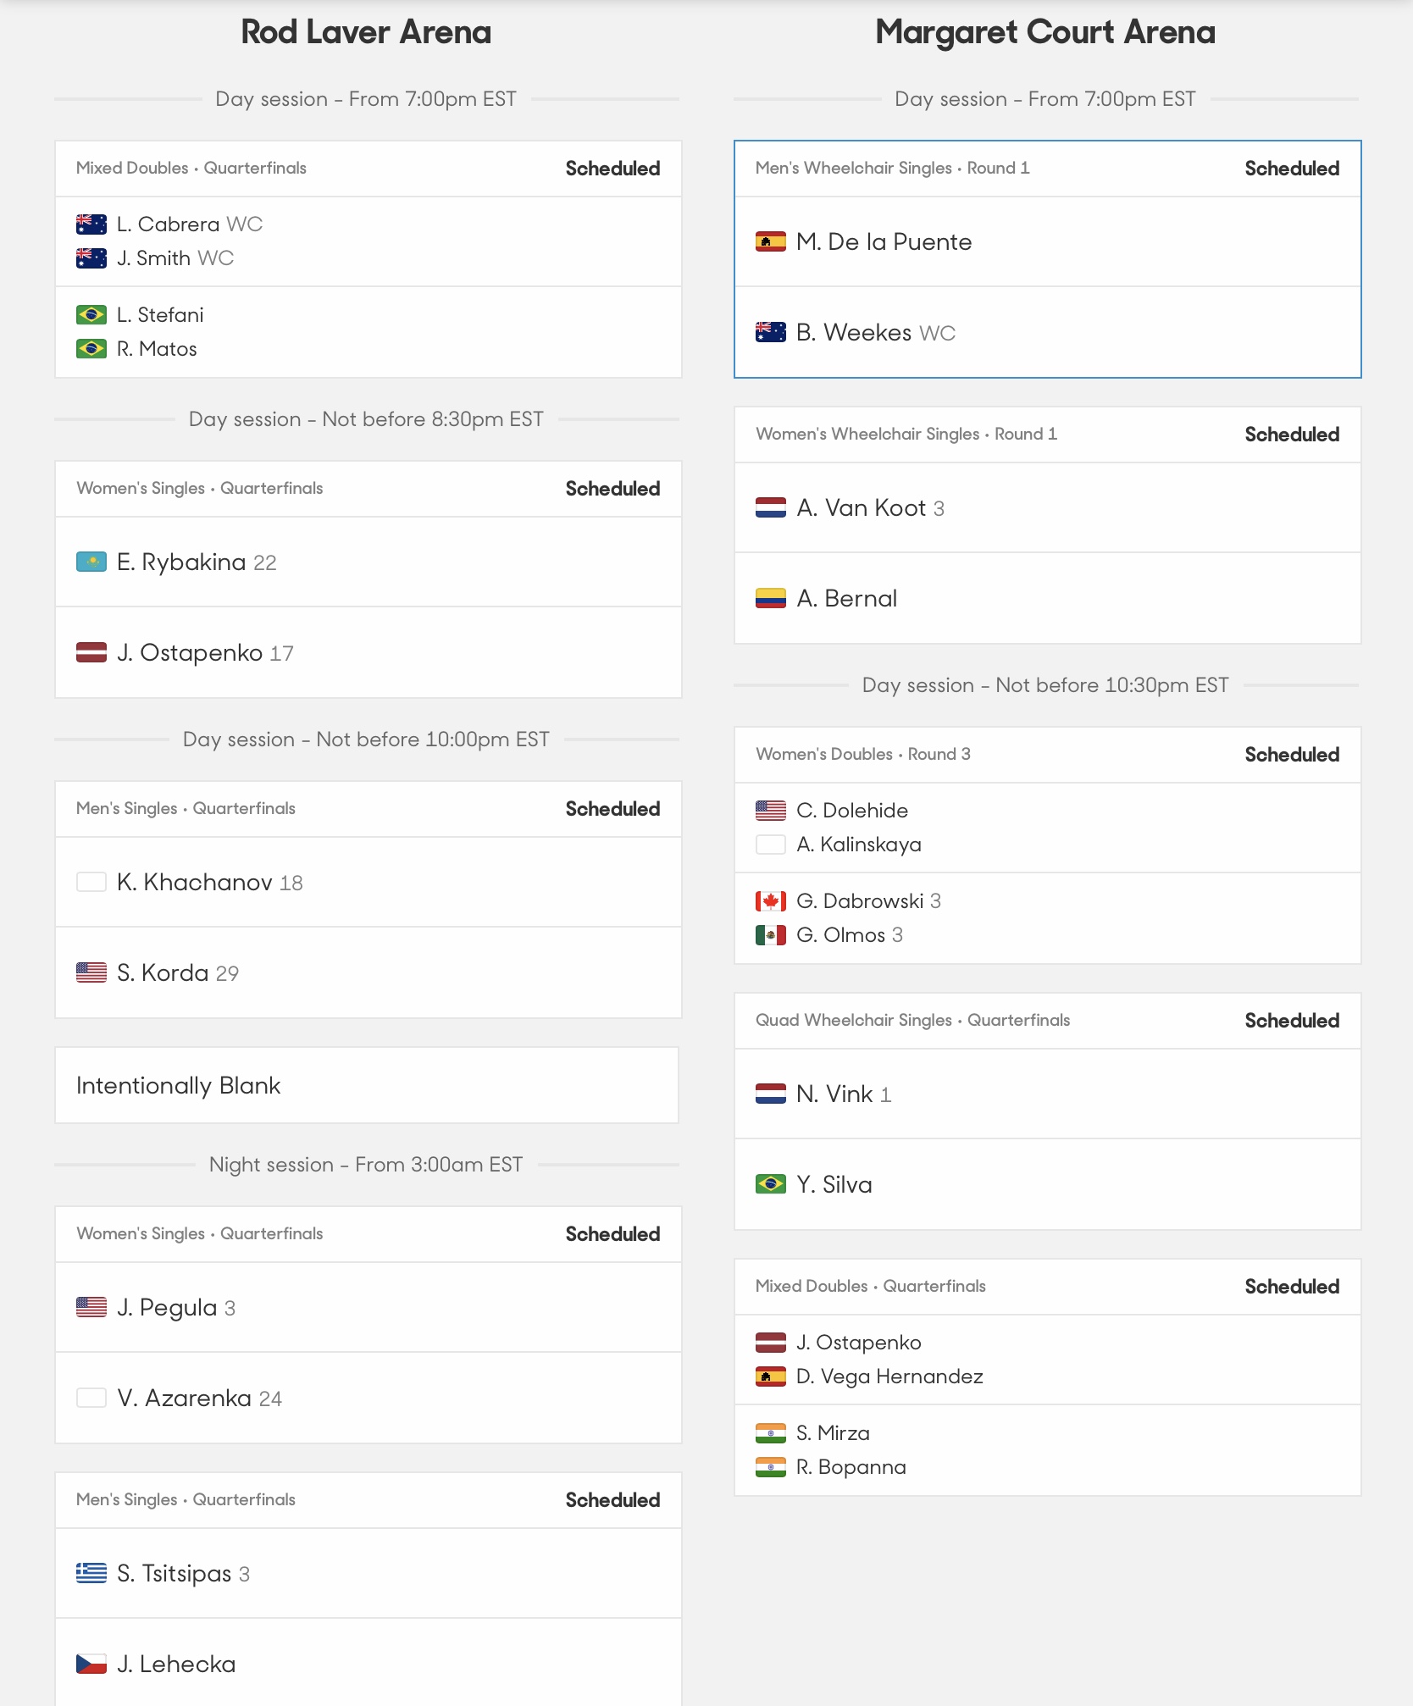Click Colombian flag beside A. Bernal

[771, 598]
